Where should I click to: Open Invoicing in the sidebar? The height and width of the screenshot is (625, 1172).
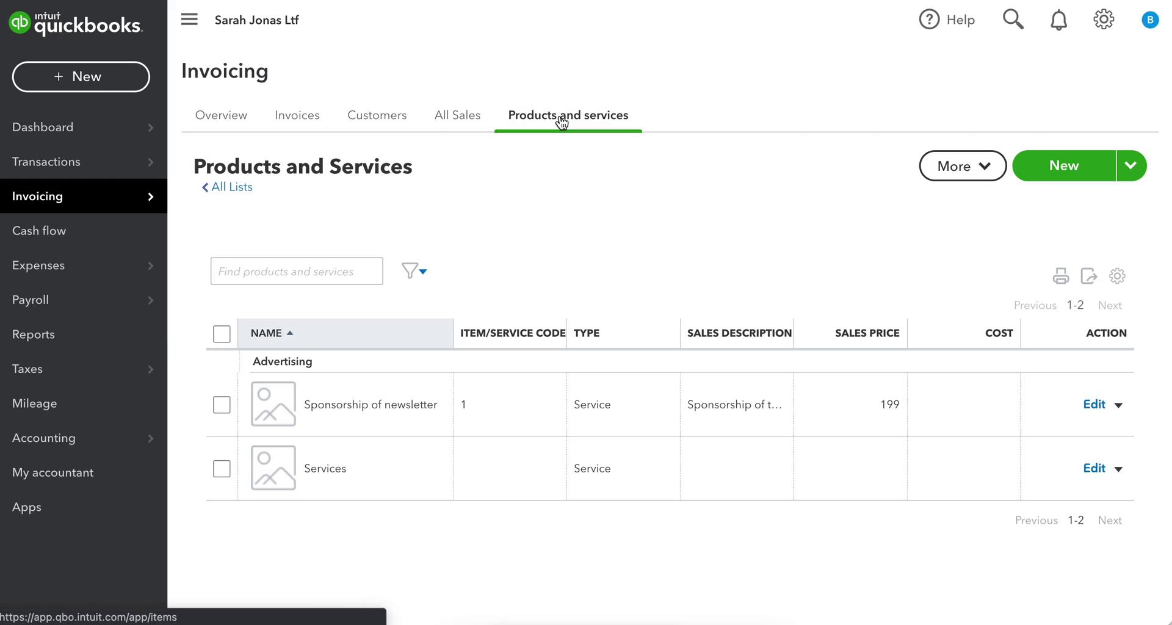84,196
